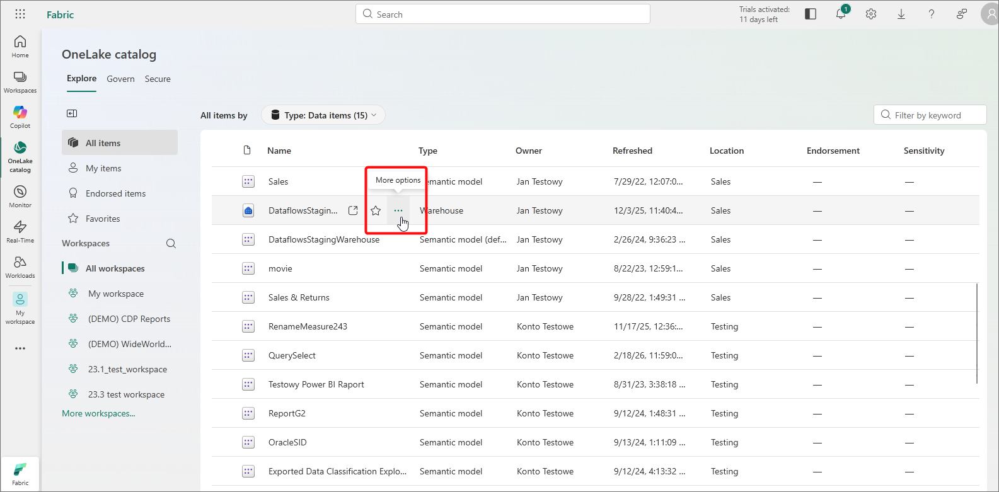Open QuerySelect item
The width and height of the screenshot is (999, 492).
[292, 355]
